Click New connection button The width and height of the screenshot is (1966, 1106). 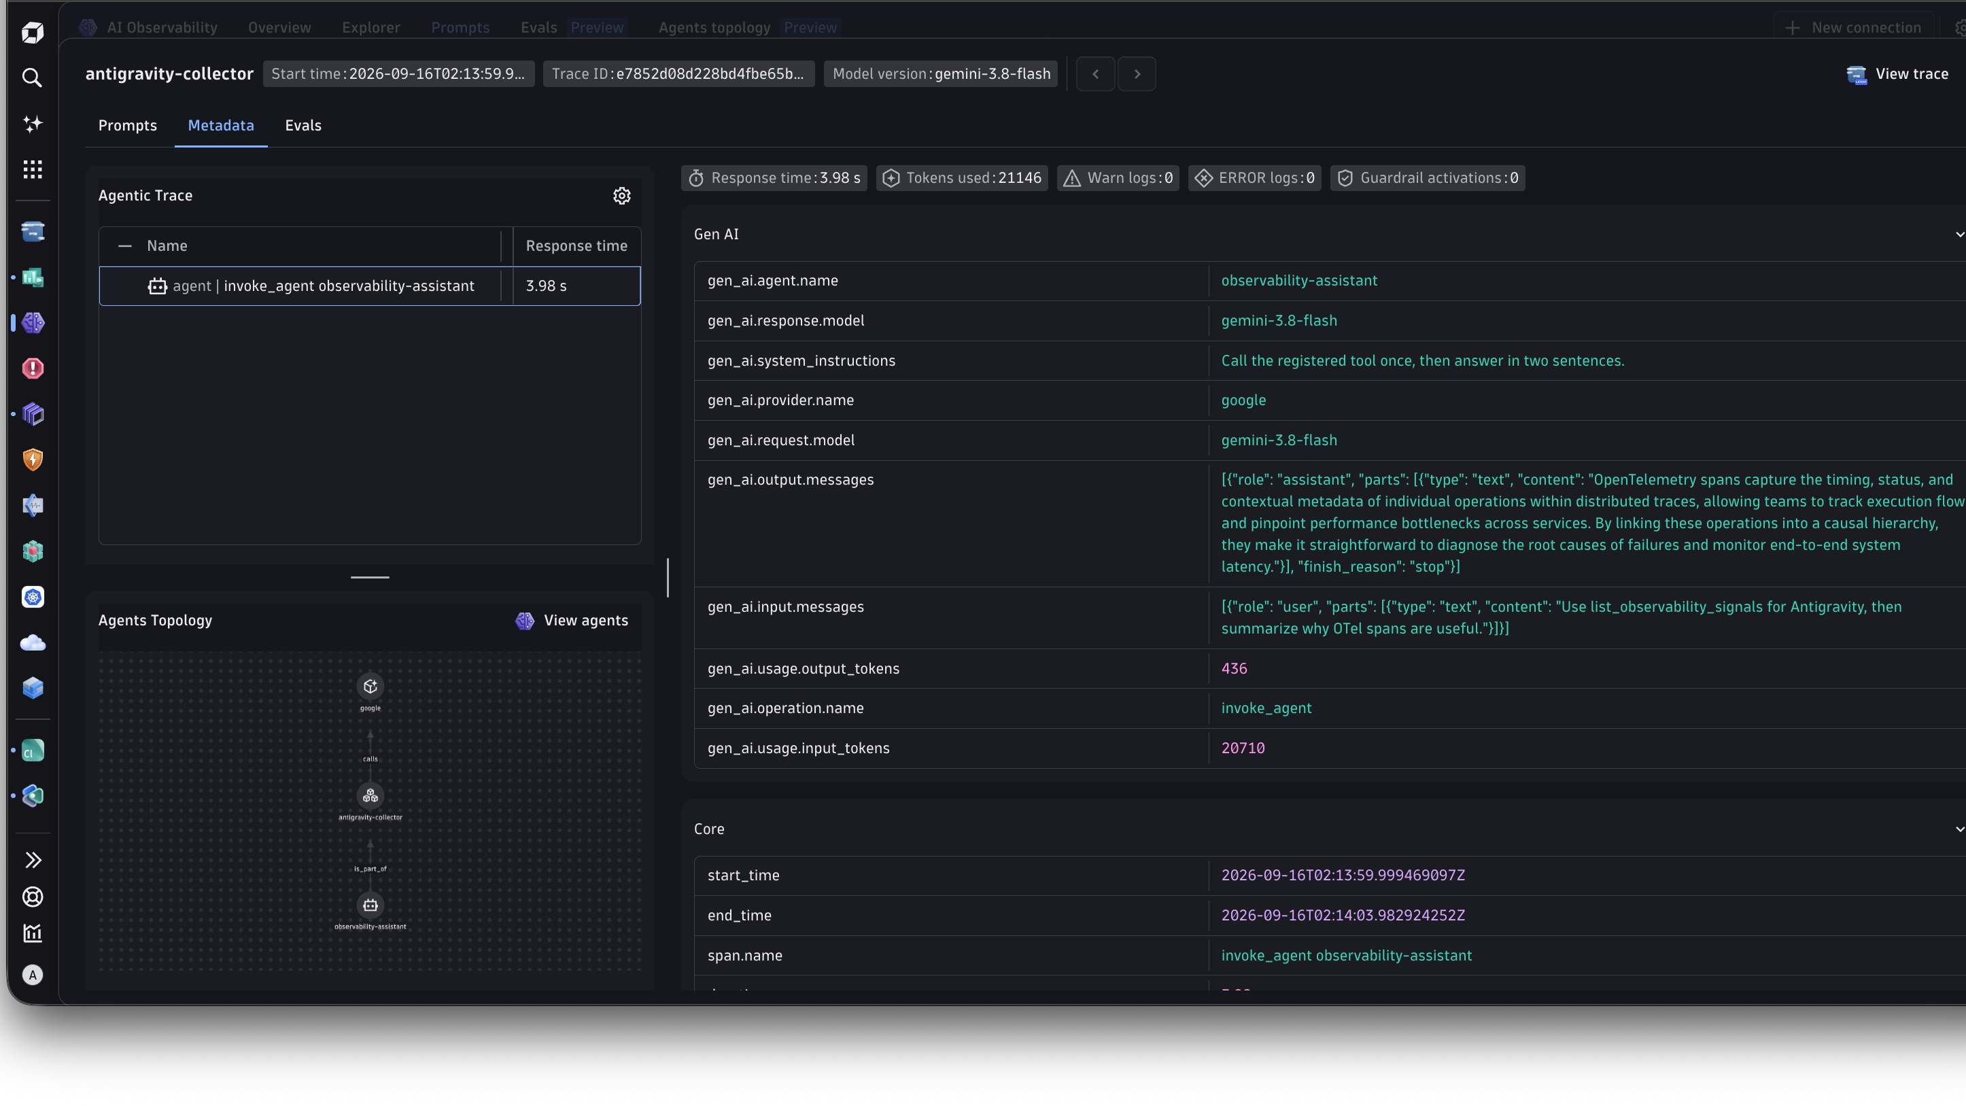tap(1853, 27)
